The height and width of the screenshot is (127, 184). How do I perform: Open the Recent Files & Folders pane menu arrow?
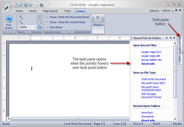pyautogui.click(x=167, y=38)
